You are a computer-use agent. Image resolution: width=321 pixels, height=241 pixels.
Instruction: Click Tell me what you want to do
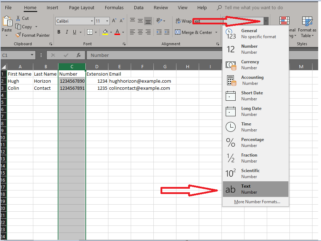coord(253,7)
